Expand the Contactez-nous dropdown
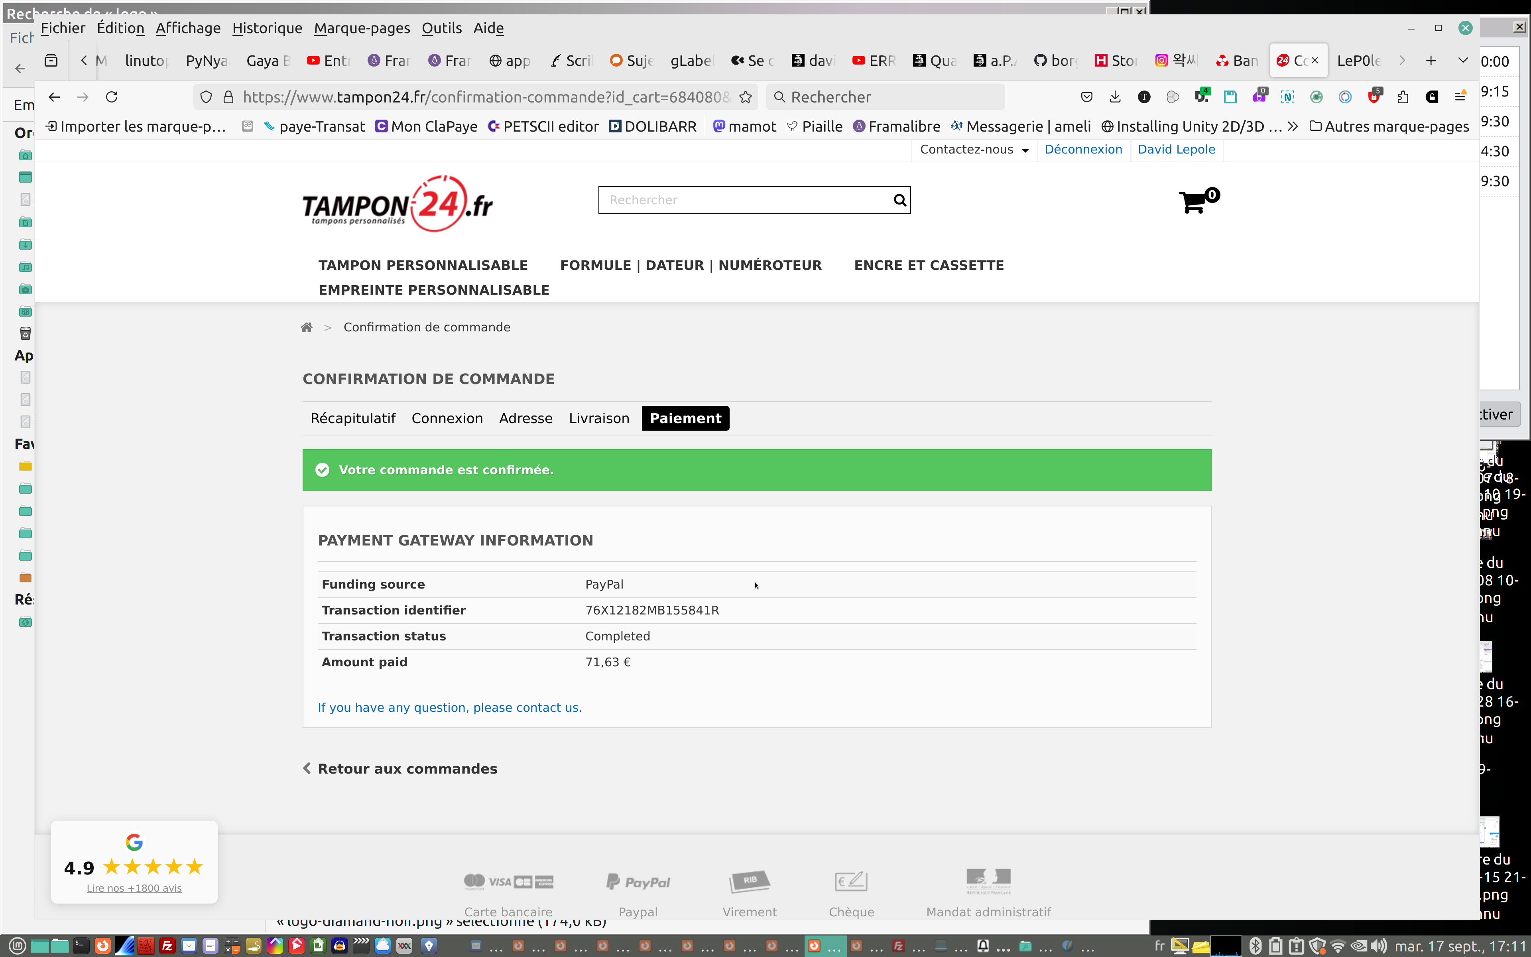The image size is (1531, 957). click(x=974, y=150)
